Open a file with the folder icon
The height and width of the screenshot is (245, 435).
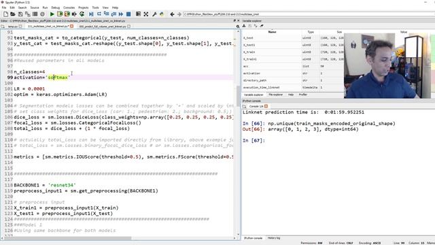point(13,14)
